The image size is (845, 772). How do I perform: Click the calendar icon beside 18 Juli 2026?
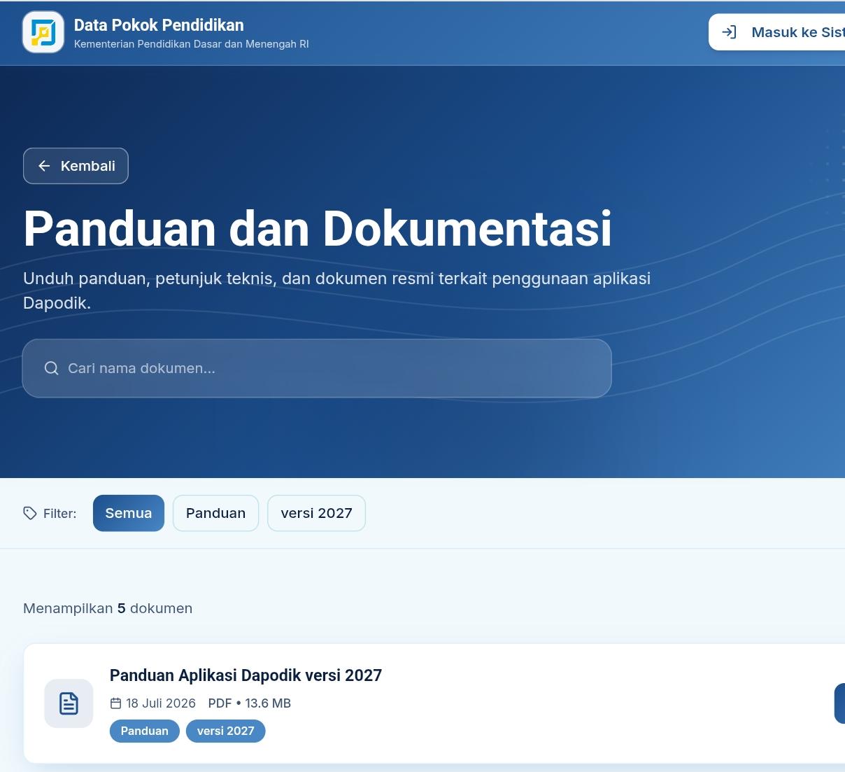point(116,703)
